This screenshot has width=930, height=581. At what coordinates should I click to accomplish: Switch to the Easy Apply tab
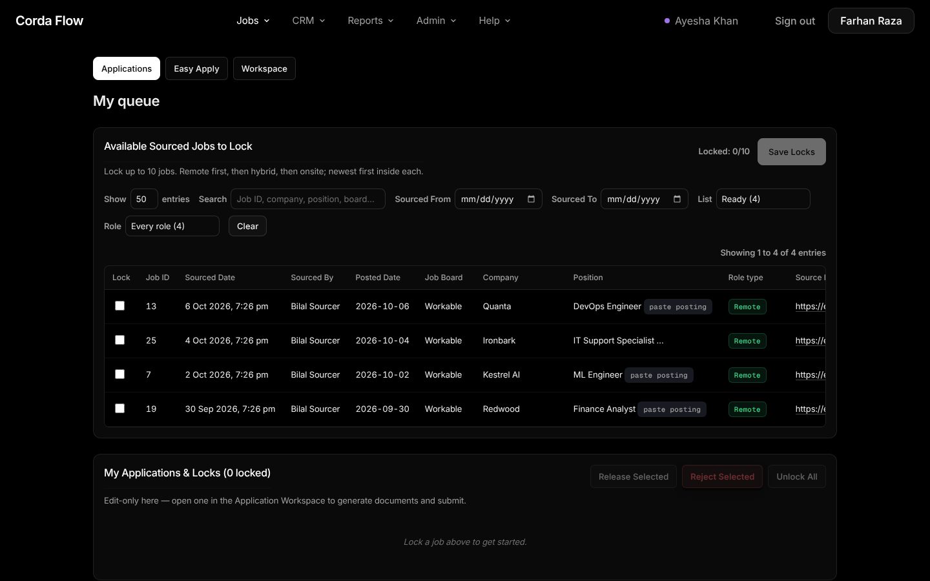coord(196,68)
